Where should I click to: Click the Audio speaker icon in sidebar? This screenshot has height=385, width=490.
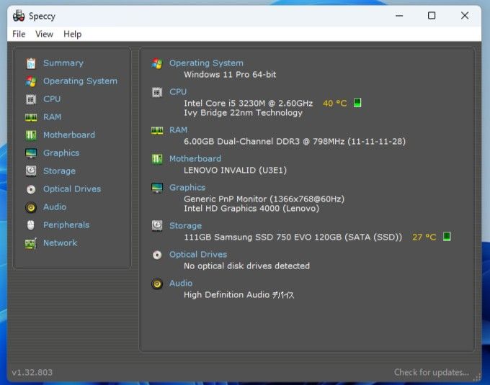coord(31,207)
